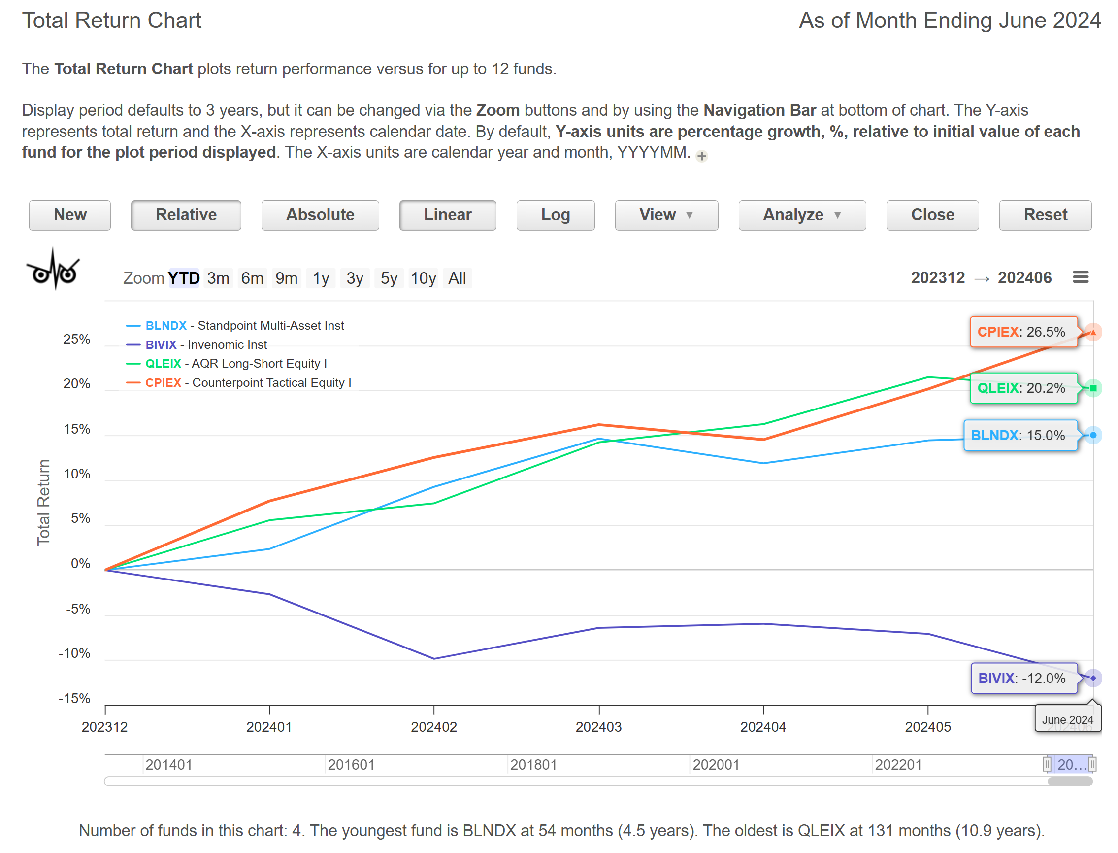Open the chart hamburger context menu
Image resolution: width=1118 pixels, height=853 pixels.
pyautogui.click(x=1081, y=277)
